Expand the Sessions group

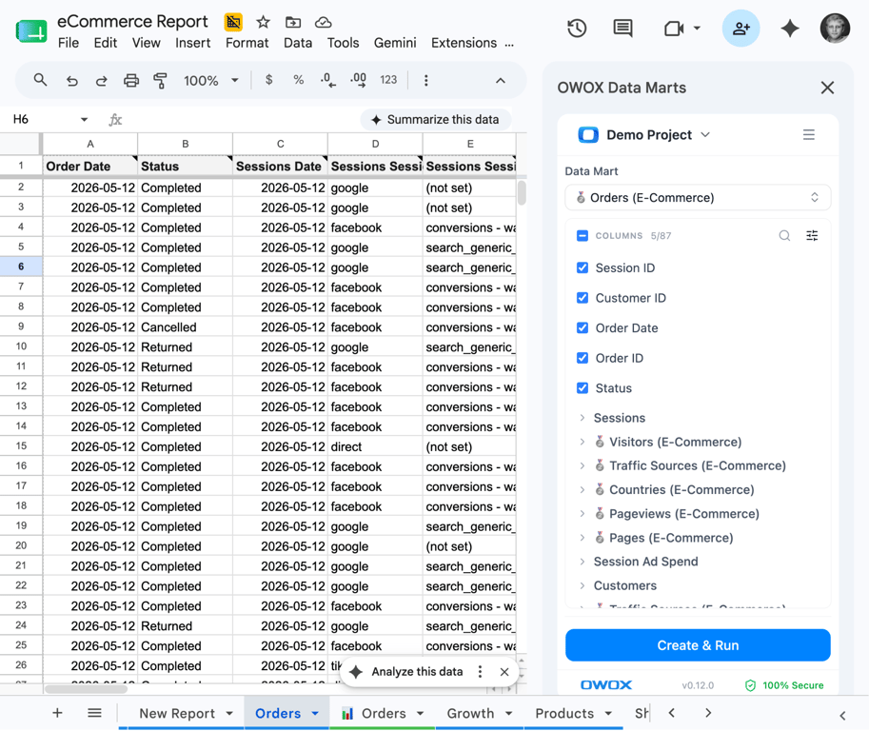(582, 417)
